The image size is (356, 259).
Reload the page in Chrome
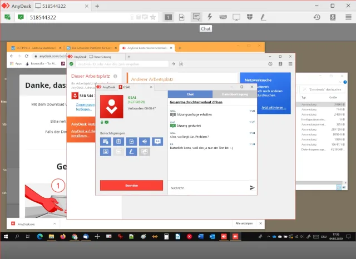27,56
